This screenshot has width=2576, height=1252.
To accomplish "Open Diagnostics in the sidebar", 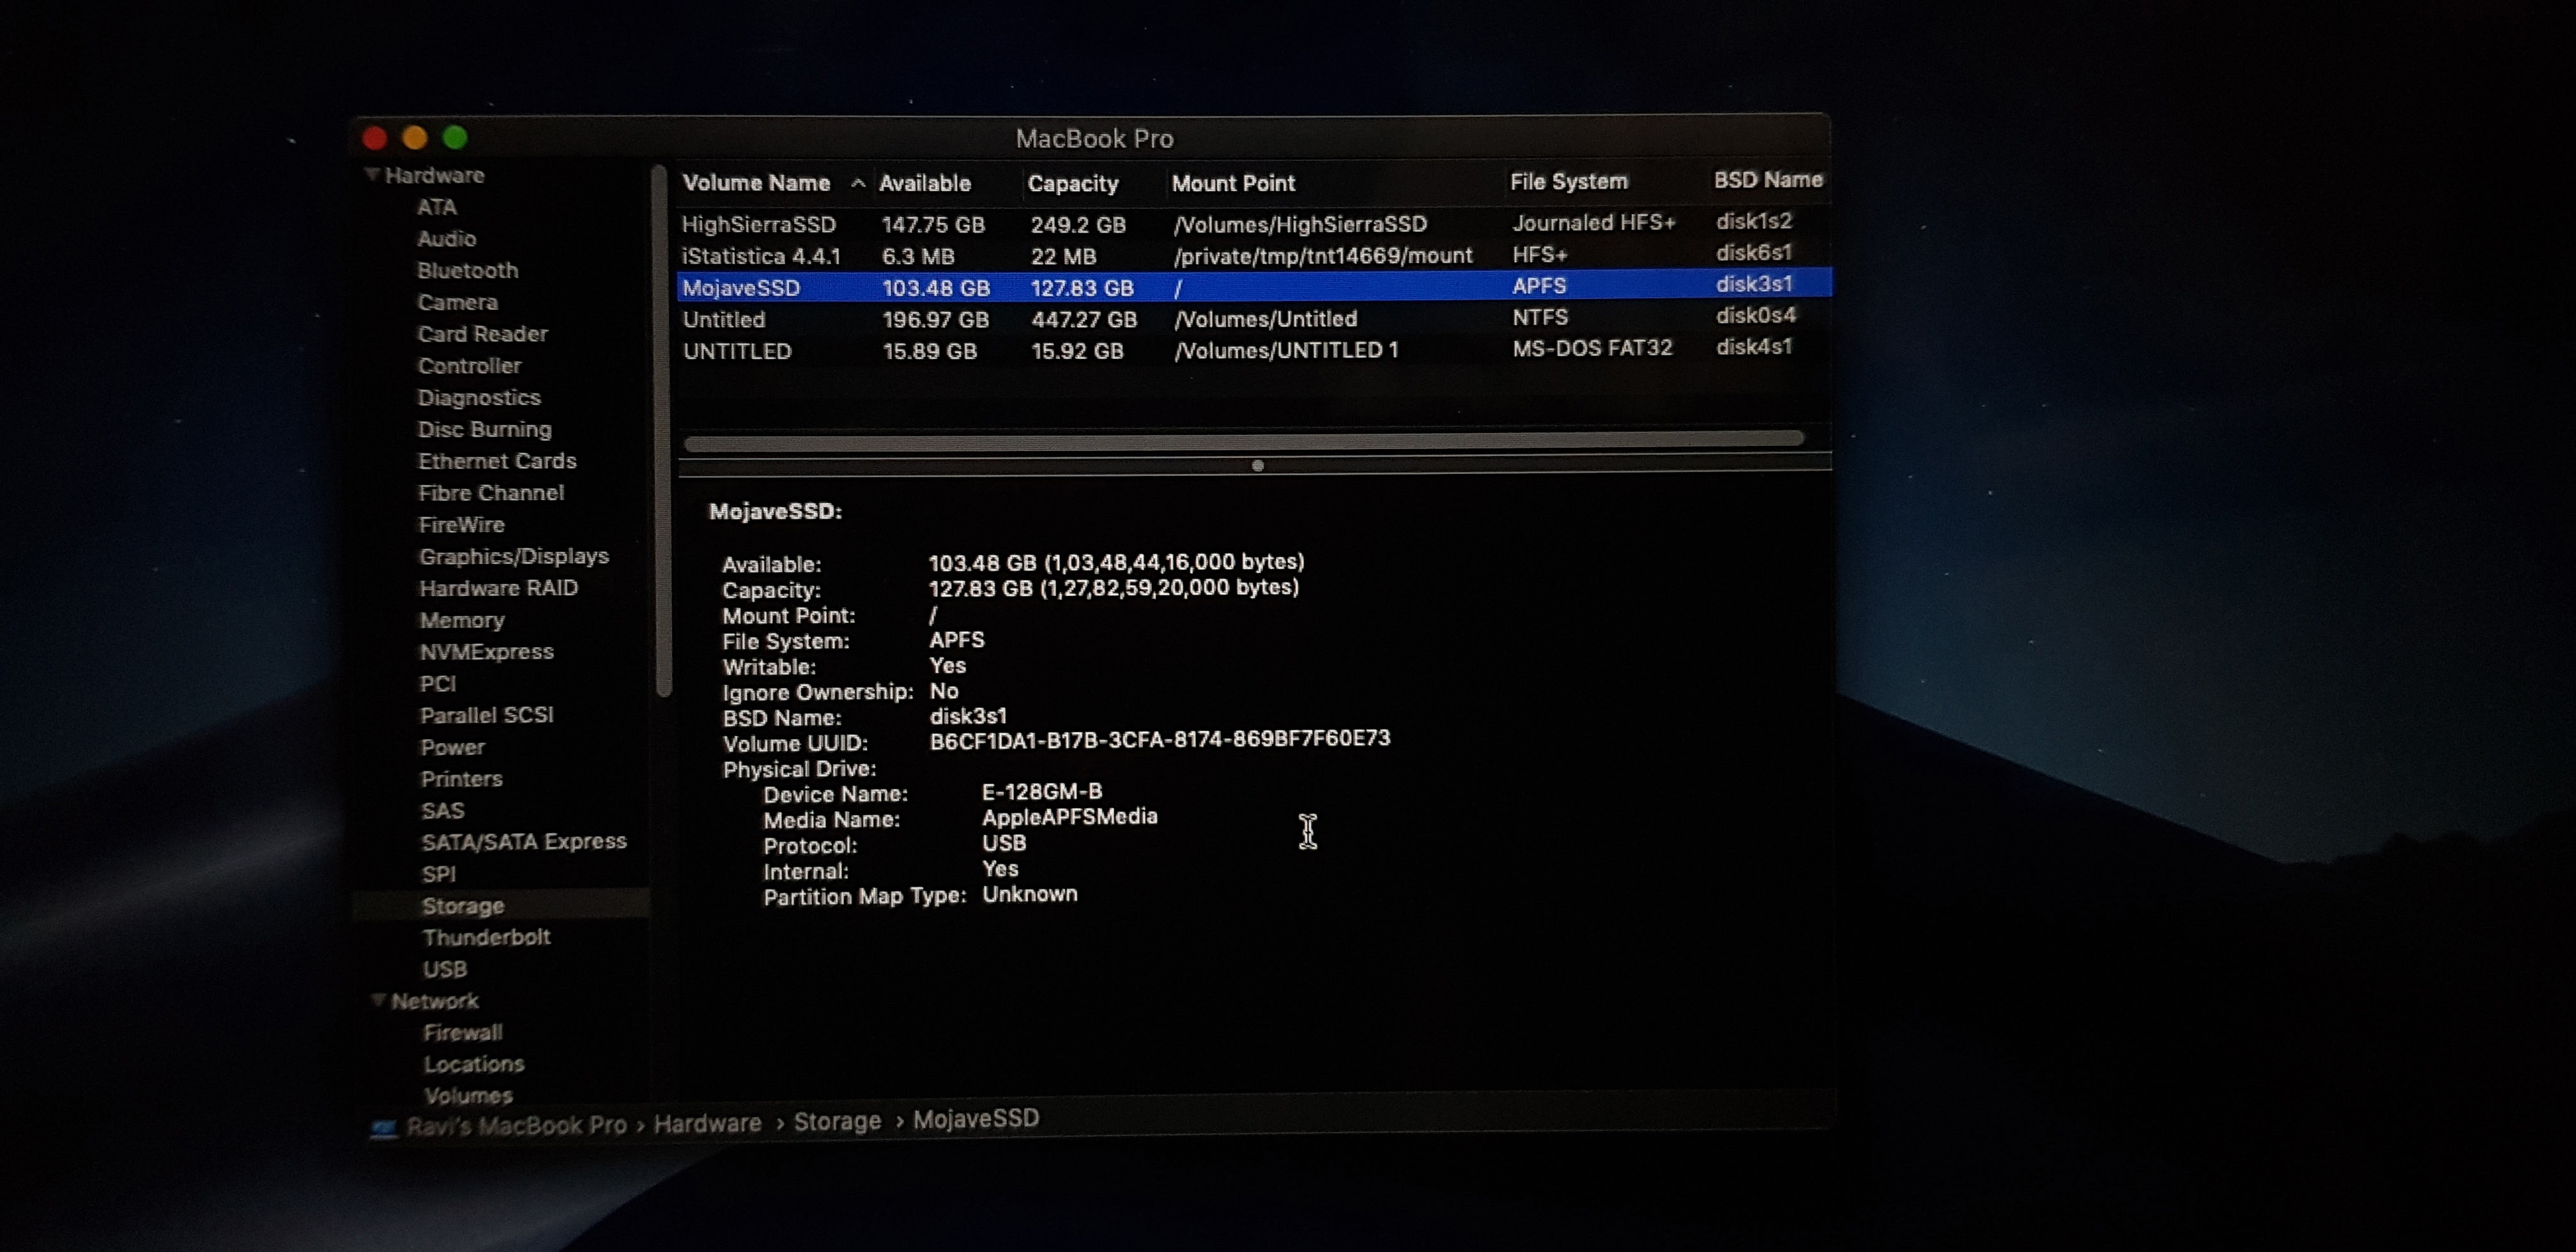I will [x=479, y=398].
